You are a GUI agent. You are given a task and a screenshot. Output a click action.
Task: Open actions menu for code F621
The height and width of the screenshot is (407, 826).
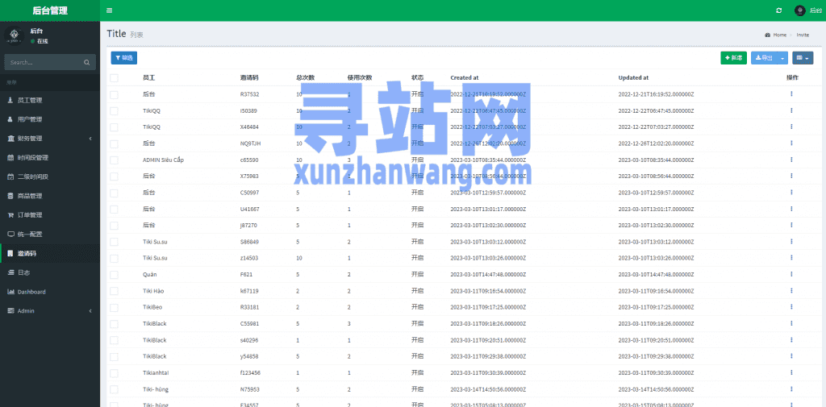point(791,274)
